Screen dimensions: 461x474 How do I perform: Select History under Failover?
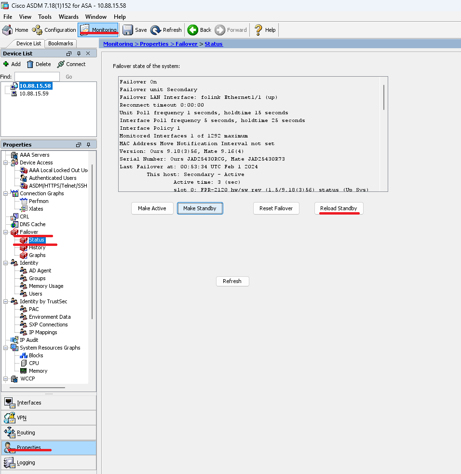pos(37,247)
